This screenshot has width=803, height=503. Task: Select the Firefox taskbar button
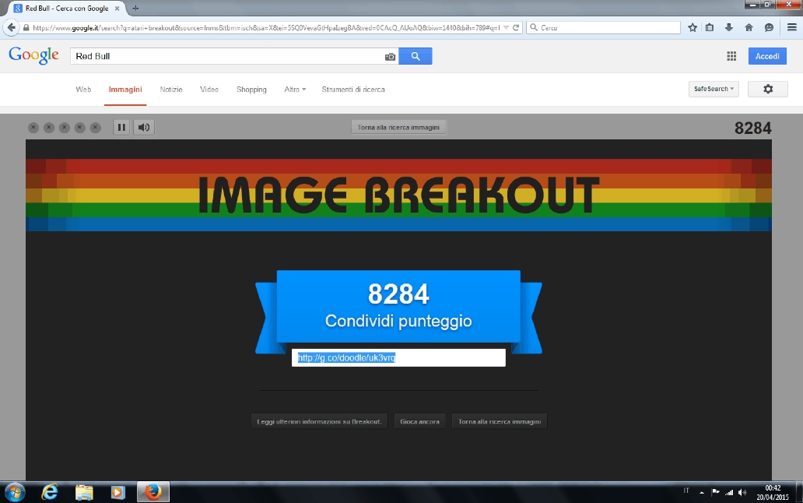[153, 492]
